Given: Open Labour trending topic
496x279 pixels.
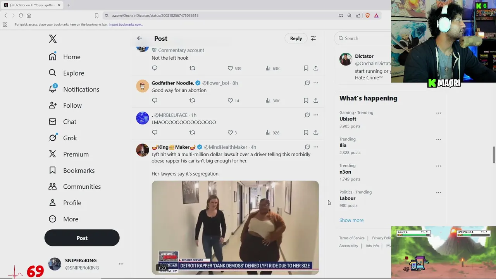Looking at the screenshot, I should (348, 198).
